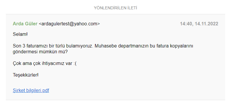The image size is (231, 106).
Task: Click the sender name Arda Güler
Action: point(25,24)
